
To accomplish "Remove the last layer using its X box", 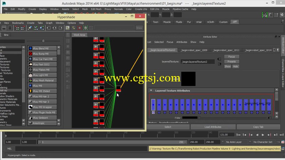I will [x=269, y=113].
